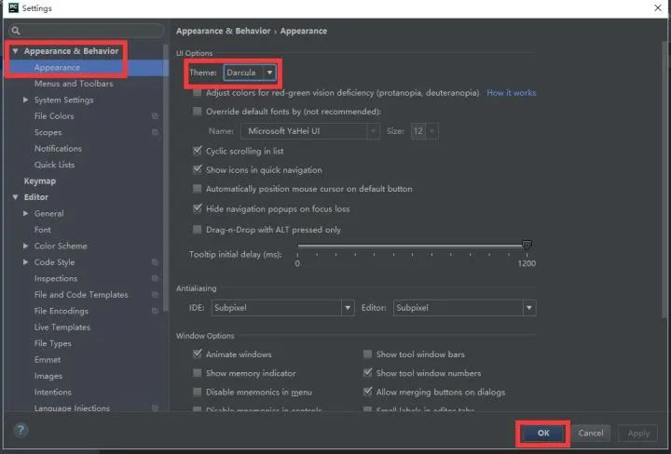
Task: Focus the settings search field
Action: point(89,31)
